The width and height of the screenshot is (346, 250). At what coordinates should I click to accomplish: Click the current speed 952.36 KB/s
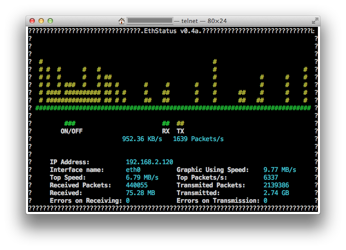142,139
